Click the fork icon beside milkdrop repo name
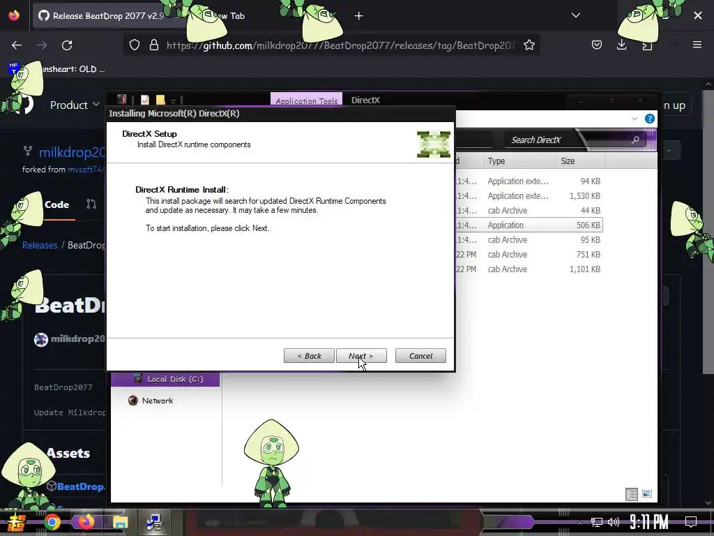 point(28,151)
